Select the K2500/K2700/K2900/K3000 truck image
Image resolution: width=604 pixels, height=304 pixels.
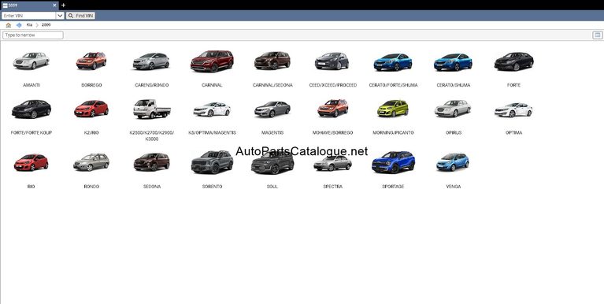pyautogui.click(x=152, y=109)
